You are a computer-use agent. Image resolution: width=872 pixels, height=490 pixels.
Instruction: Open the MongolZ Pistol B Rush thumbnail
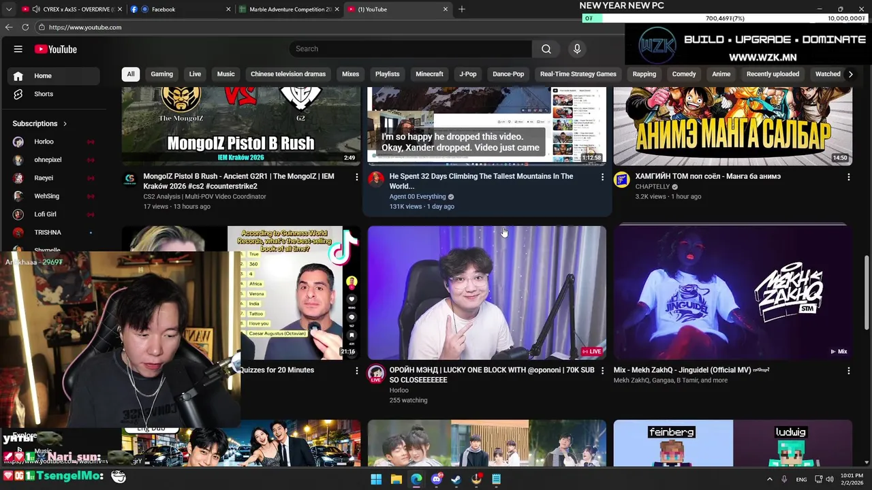[x=241, y=126]
